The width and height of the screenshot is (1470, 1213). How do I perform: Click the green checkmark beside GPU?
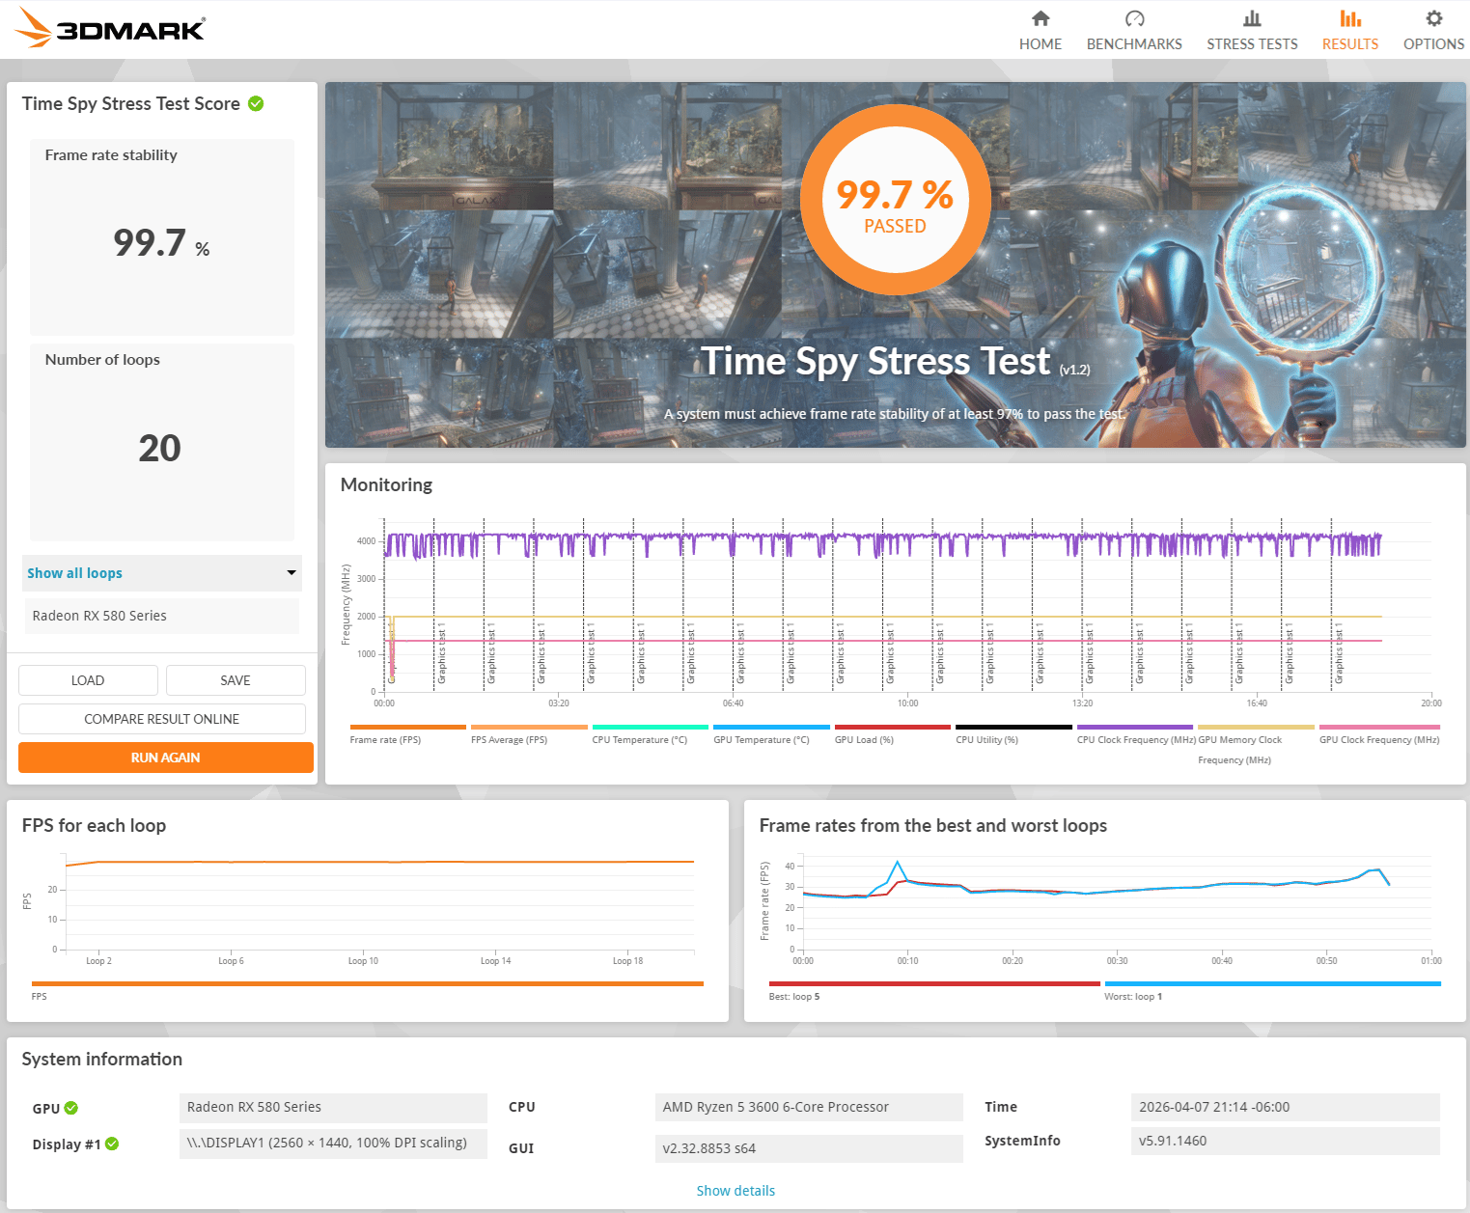tap(70, 1108)
